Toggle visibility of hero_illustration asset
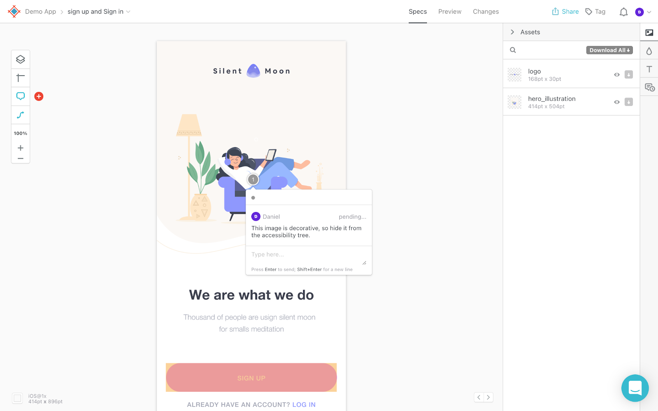The height and width of the screenshot is (411, 658). pos(617,102)
